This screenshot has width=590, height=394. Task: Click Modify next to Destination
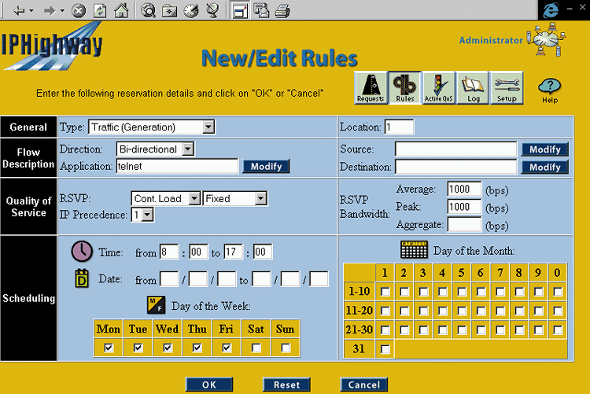pos(545,167)
